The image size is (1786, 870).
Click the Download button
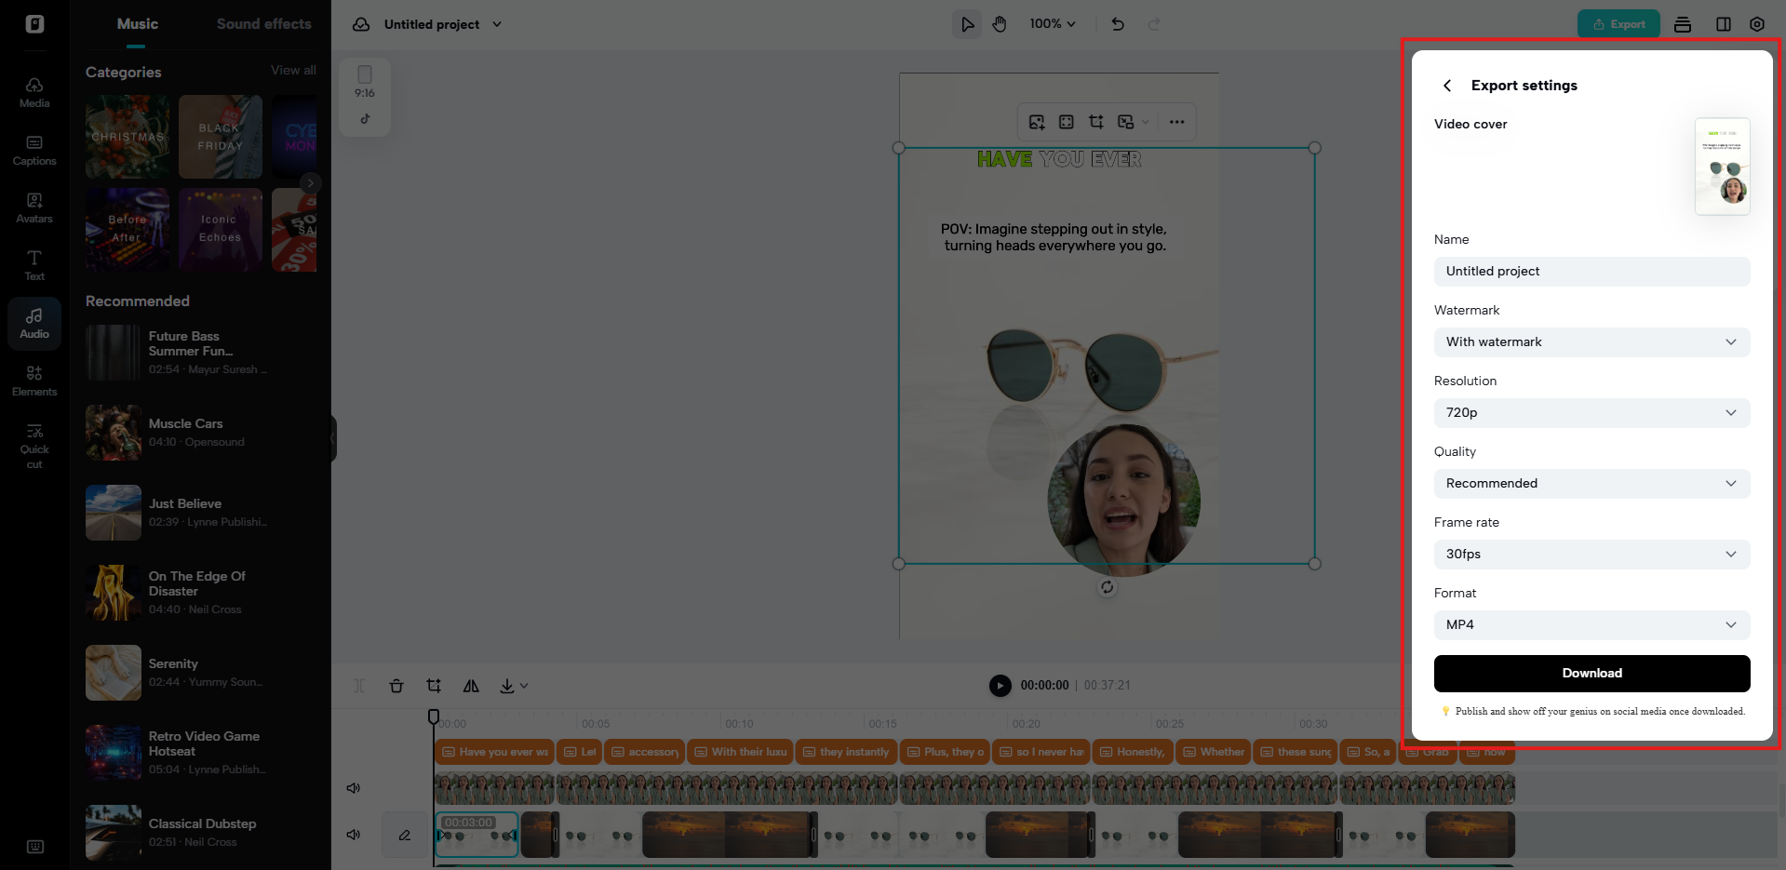(x=1591, y=674)
